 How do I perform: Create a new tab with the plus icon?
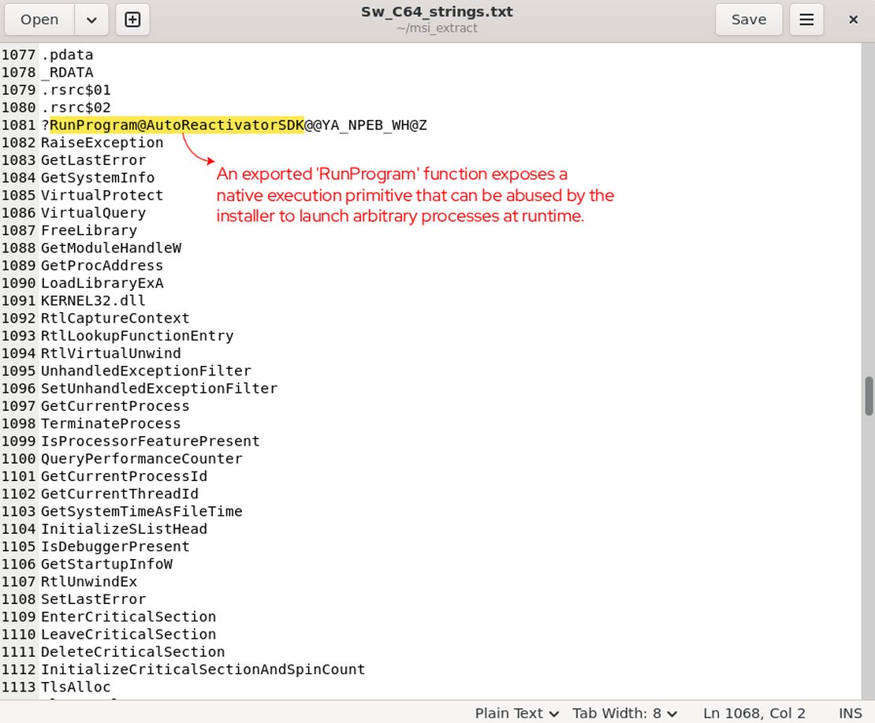(132, 20)
